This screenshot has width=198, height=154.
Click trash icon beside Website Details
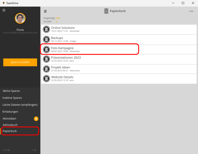pos(47,79)
